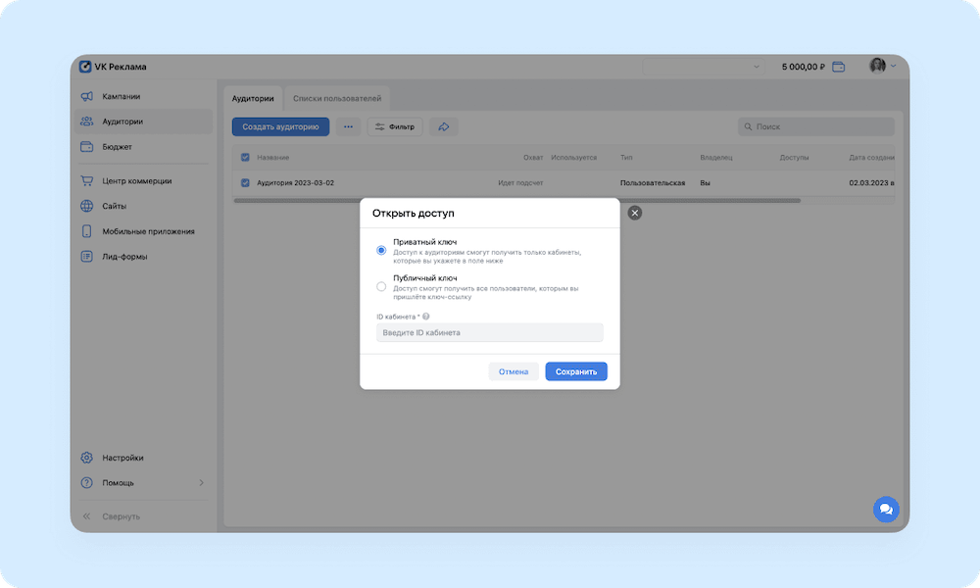Image resolution: width=980 pixels, height=588 pixels.
Task: Open the Бюджет wallet icon in sidebar
Action: 87,147
